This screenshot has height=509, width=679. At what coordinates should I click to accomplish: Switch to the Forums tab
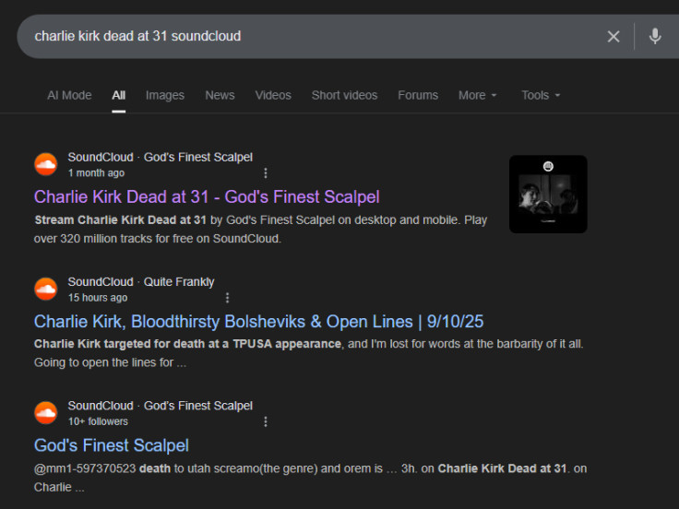click(418, 95)
